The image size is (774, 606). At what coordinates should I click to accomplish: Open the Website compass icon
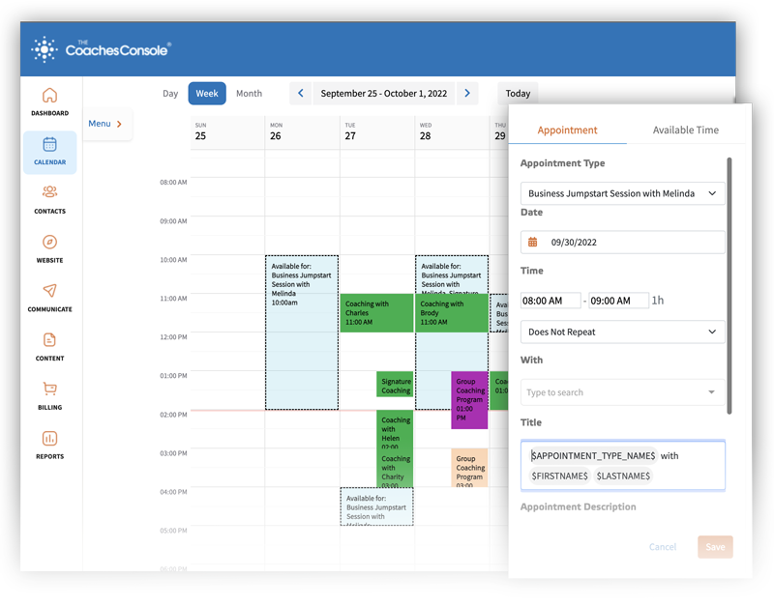tap(49, 242)
